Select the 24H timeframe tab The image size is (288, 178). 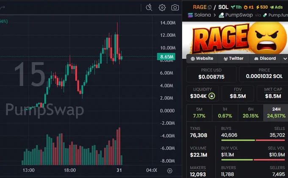click(x=276, y=113)
